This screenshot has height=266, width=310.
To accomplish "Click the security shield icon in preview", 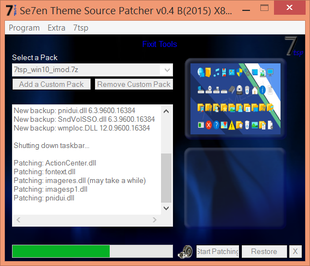I will [x=240, y=72].
